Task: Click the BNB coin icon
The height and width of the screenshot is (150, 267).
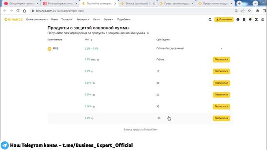Action: (49, 49)
